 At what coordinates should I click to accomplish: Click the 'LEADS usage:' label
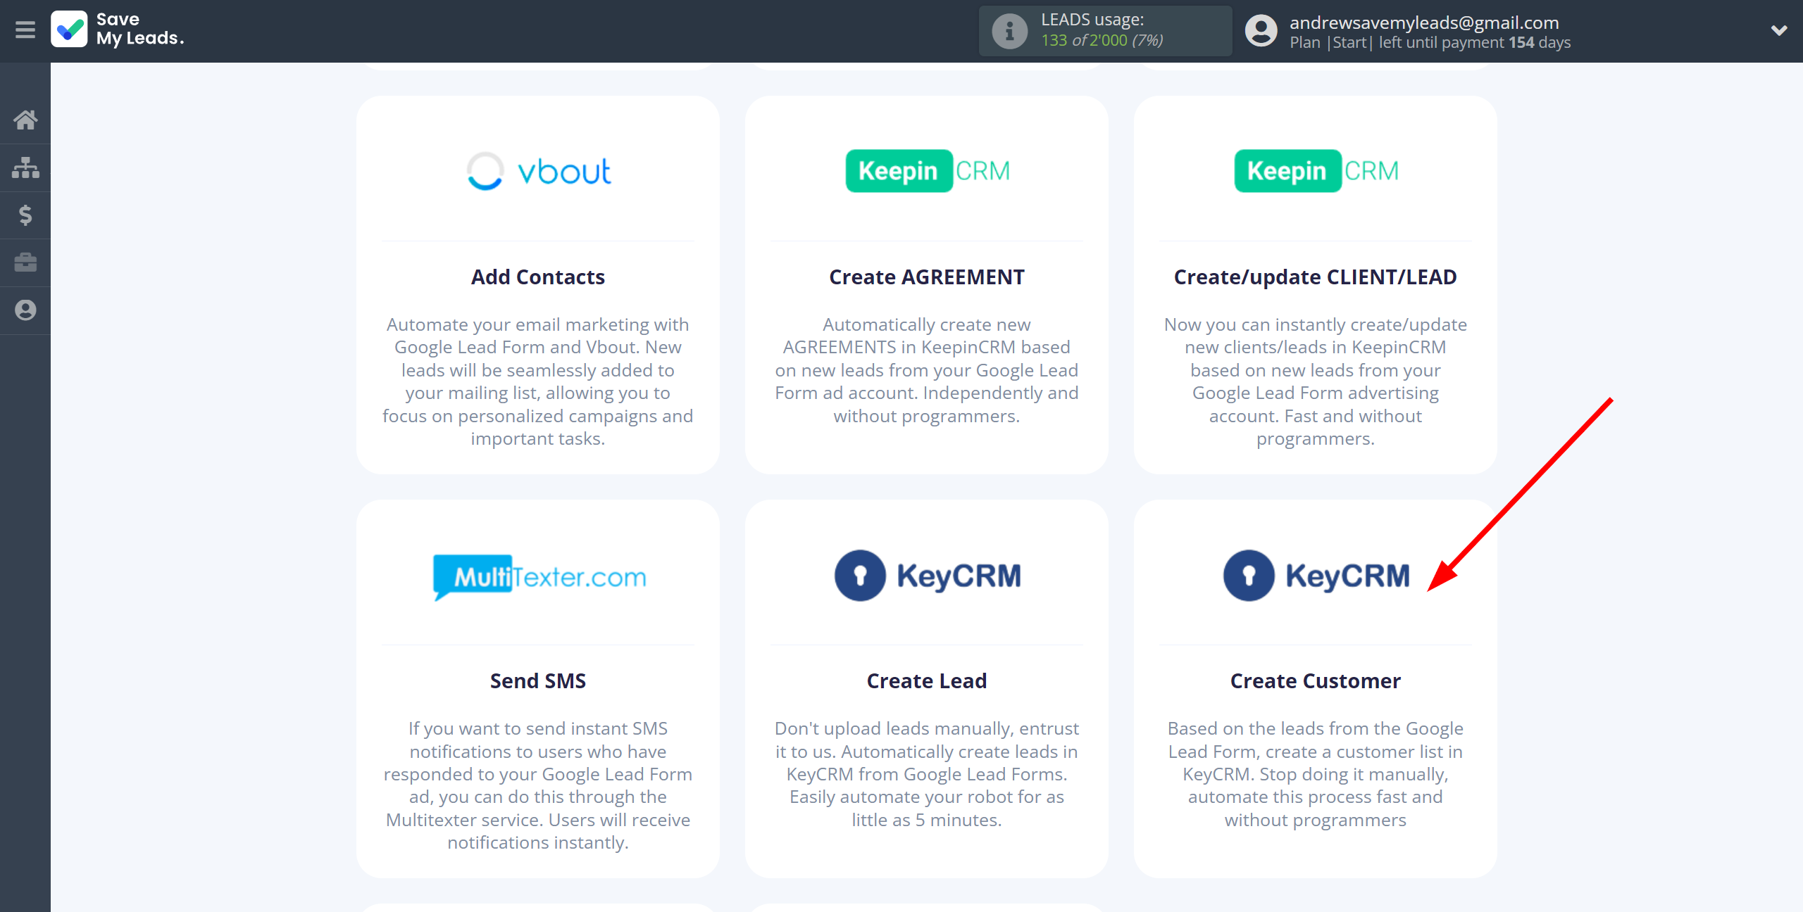(x=1092, y=20)
